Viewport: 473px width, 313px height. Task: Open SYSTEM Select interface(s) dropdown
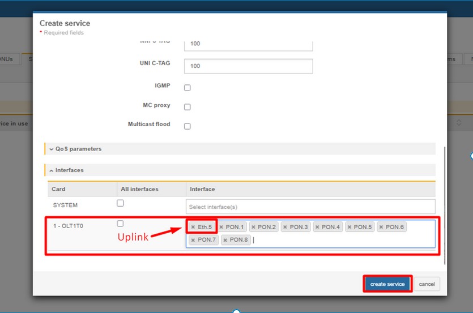click(x=310, y=207)
